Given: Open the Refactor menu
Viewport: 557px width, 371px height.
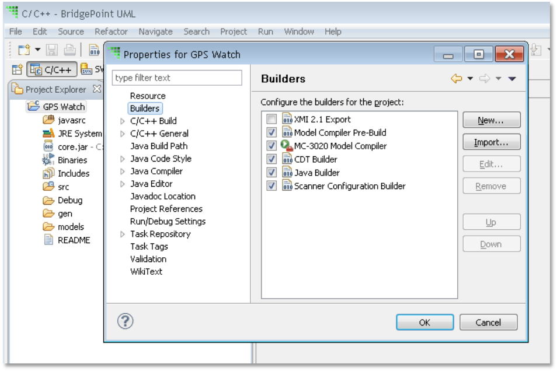Looking at the screenshot, I should pos(111,32).
